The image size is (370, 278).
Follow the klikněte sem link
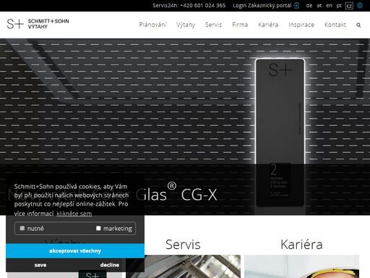[74, 214]
